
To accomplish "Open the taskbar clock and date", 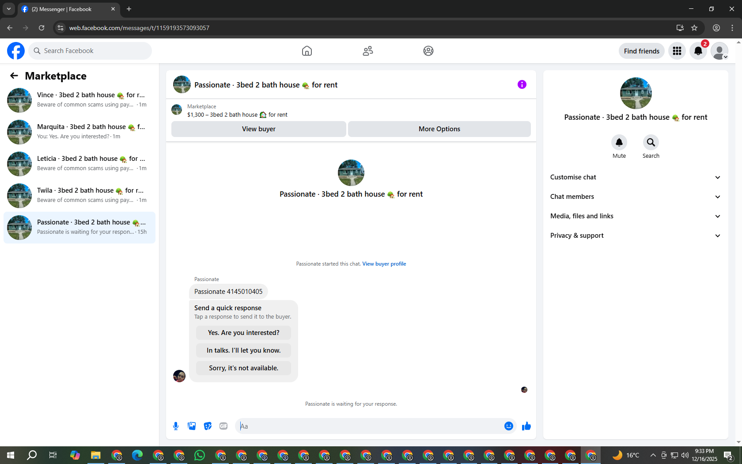I will coord(704,455).
